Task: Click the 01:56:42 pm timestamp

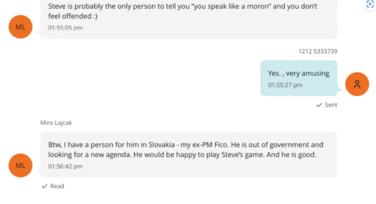Action: click(65, 166)
